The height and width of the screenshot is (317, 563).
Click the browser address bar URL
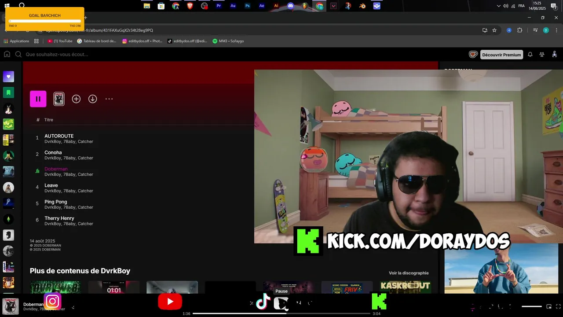(x=99, y=30)
